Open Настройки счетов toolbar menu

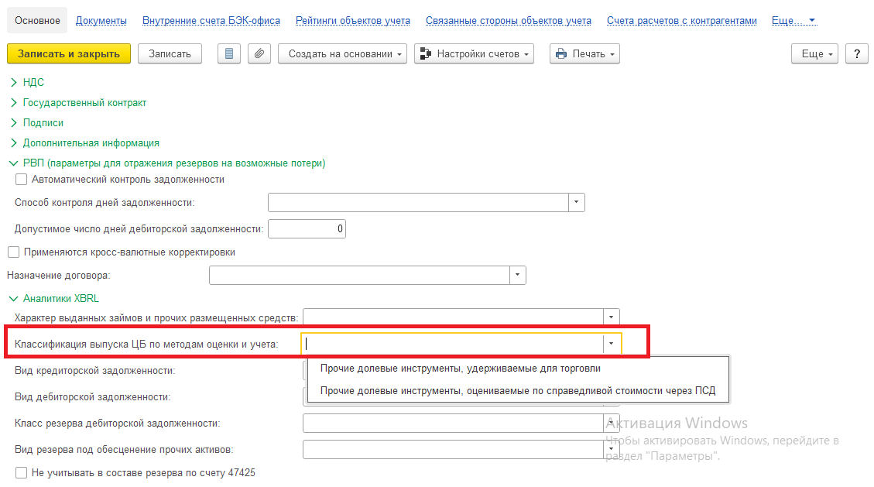474,54
